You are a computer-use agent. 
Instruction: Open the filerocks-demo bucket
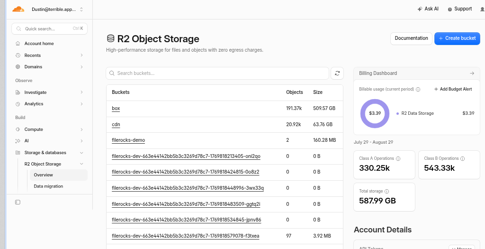(x=128, y=140)
